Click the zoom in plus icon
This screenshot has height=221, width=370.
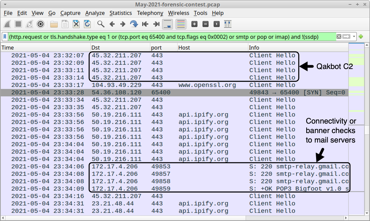tap(194, 24)
